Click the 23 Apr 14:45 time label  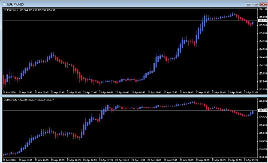[x=187, y=92]
